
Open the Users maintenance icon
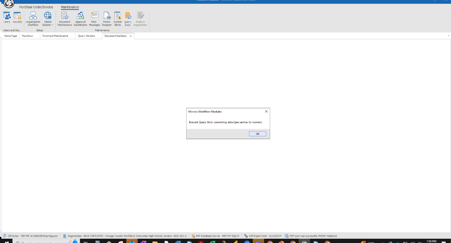(7, 18)
